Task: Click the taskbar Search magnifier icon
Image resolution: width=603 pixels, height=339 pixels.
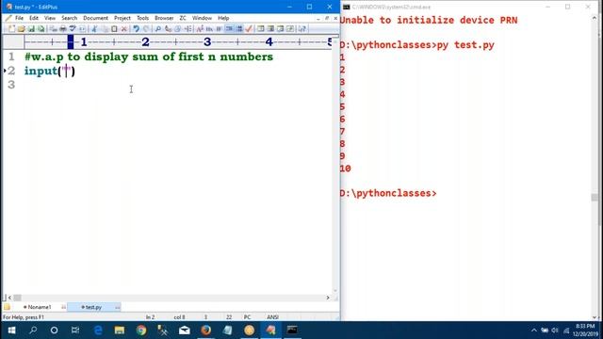Action: point(33,331)
